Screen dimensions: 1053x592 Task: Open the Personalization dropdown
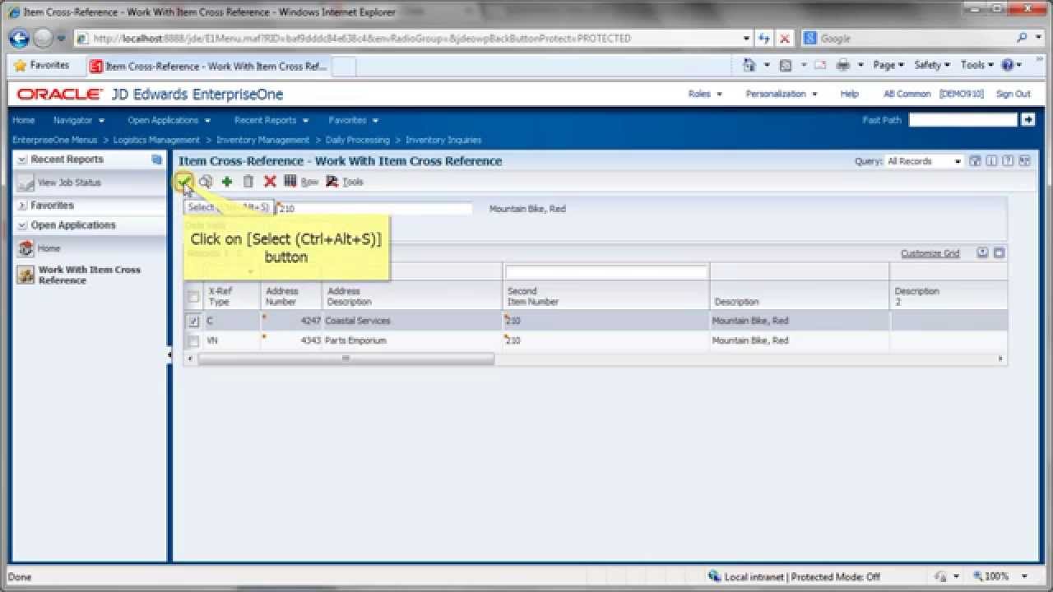(782, 94)
